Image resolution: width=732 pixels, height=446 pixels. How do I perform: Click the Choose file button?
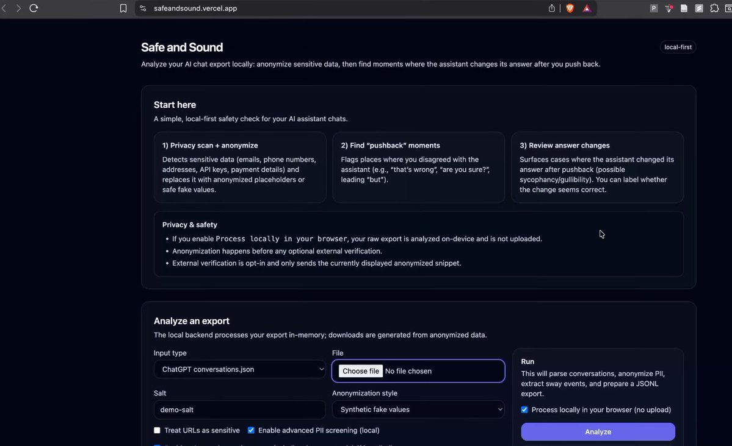360,371
